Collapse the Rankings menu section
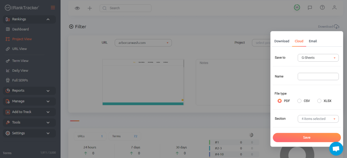 (x=29, y=19)
